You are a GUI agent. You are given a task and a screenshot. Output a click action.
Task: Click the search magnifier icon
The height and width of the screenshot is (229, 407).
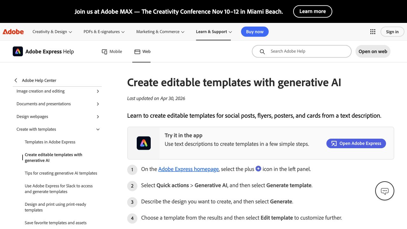262,52
